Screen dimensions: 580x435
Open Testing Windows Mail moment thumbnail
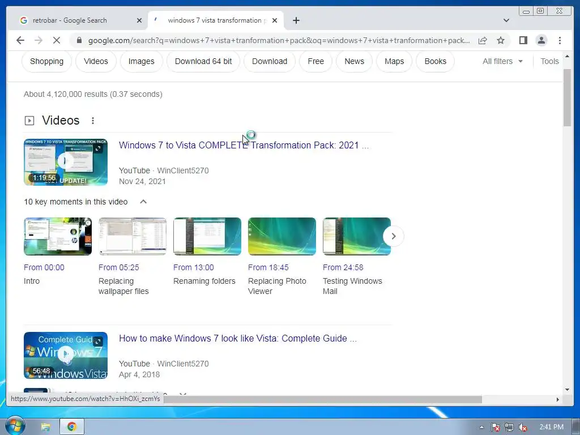(357, 236)
